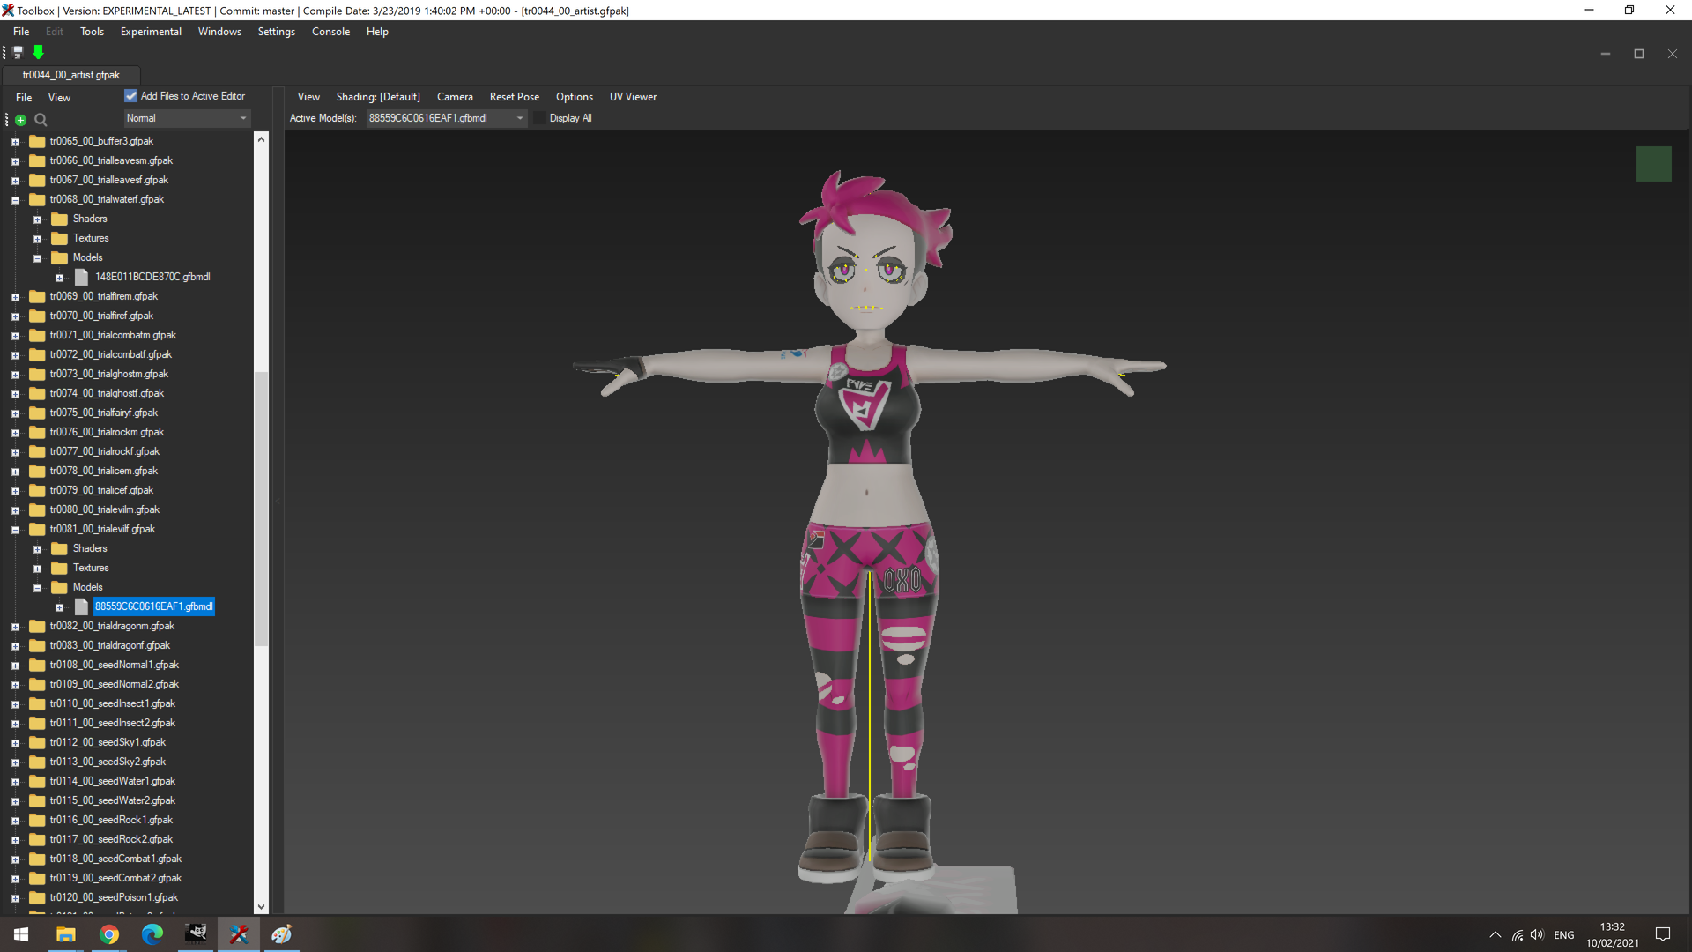Viewport: 1692px width, 952px height.
Task: Open the tree panel File menu
Action: 24,98
